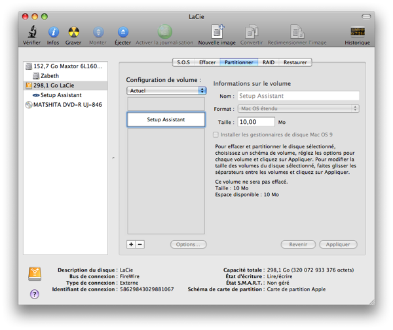This screenshot has width=393, height=330.
Task: Switch to the Partitionner tab
Action: [x=239, y=62]
